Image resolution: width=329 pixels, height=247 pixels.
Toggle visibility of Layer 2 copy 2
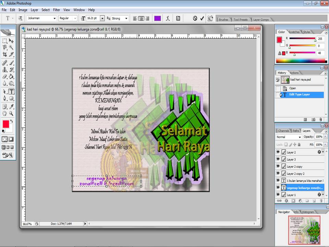coord(278,173)
